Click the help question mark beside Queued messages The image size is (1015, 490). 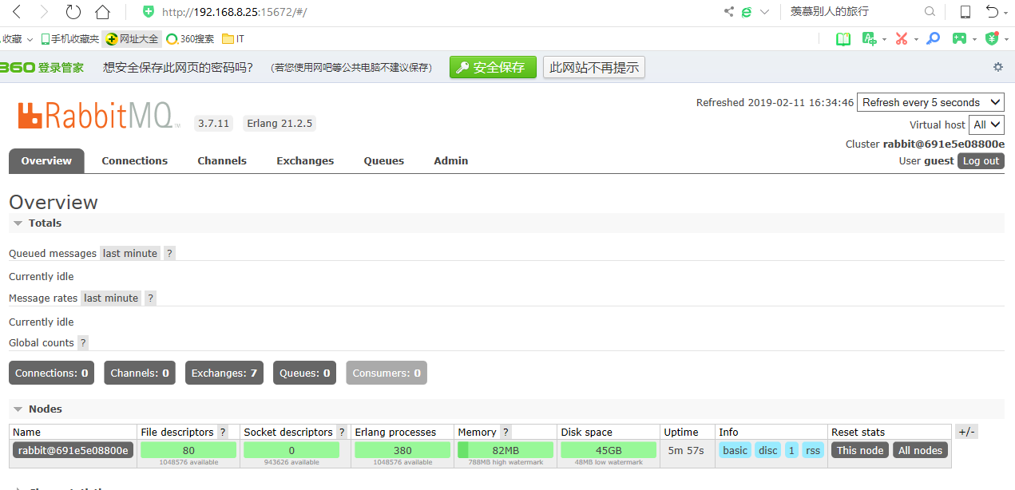pyautogui.click(x=169, y=253)
